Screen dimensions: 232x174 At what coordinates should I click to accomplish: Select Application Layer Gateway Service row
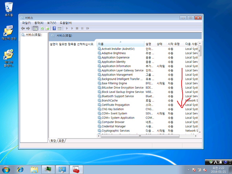(122, 71)
